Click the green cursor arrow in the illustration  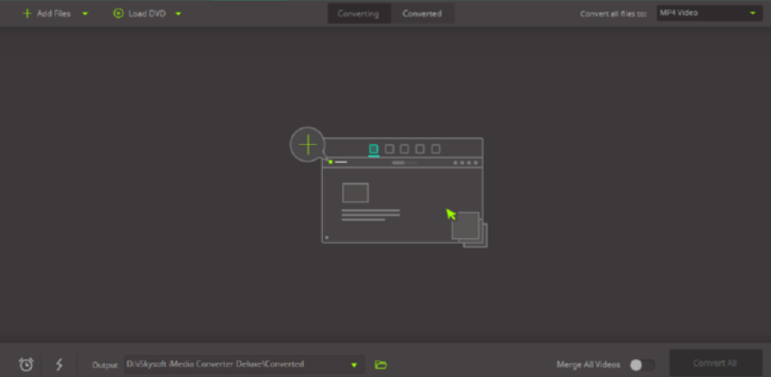451,213
